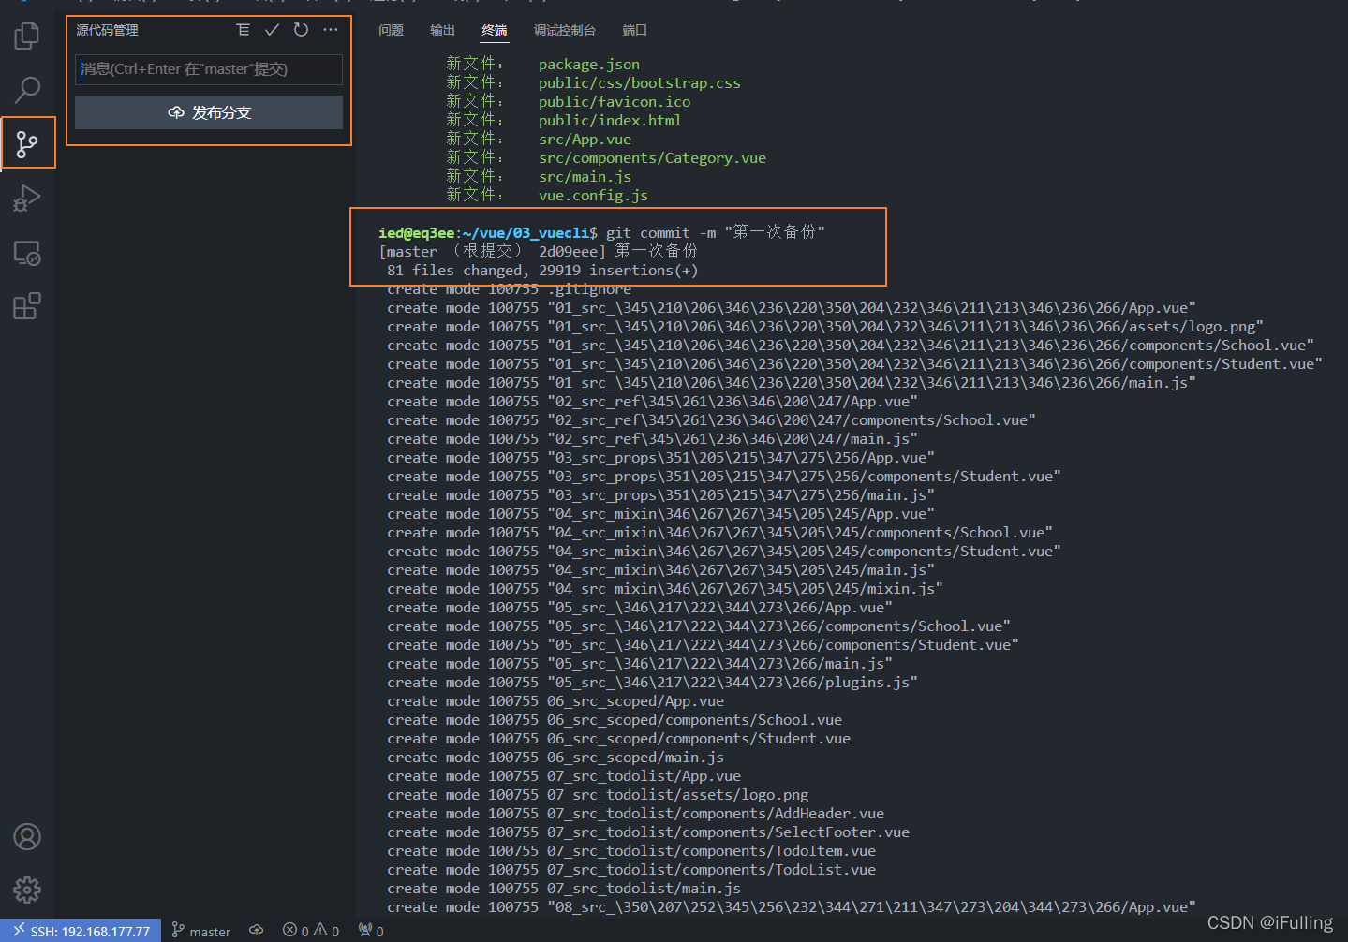Image resolution: width=1348 pixels, height=942 pixels.
Task: Open the Source Control view
Action: pyautogui.click(x=27, y=144)
